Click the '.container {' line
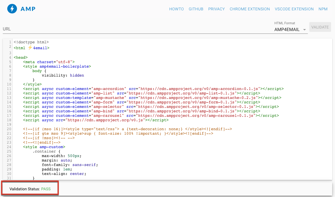Viewport: 335px width, 197px height. (47, 151)
